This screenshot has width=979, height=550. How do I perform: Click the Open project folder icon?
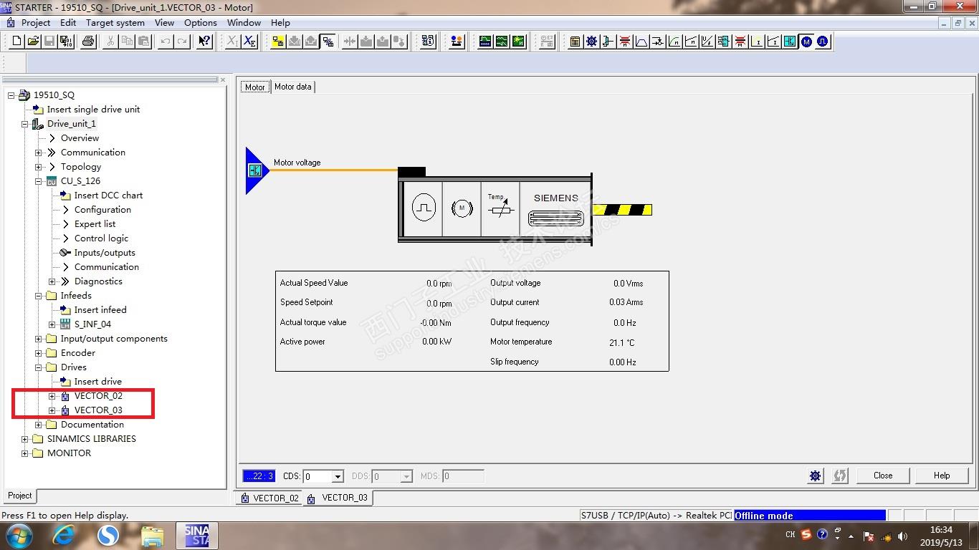[x=33, y=42]
